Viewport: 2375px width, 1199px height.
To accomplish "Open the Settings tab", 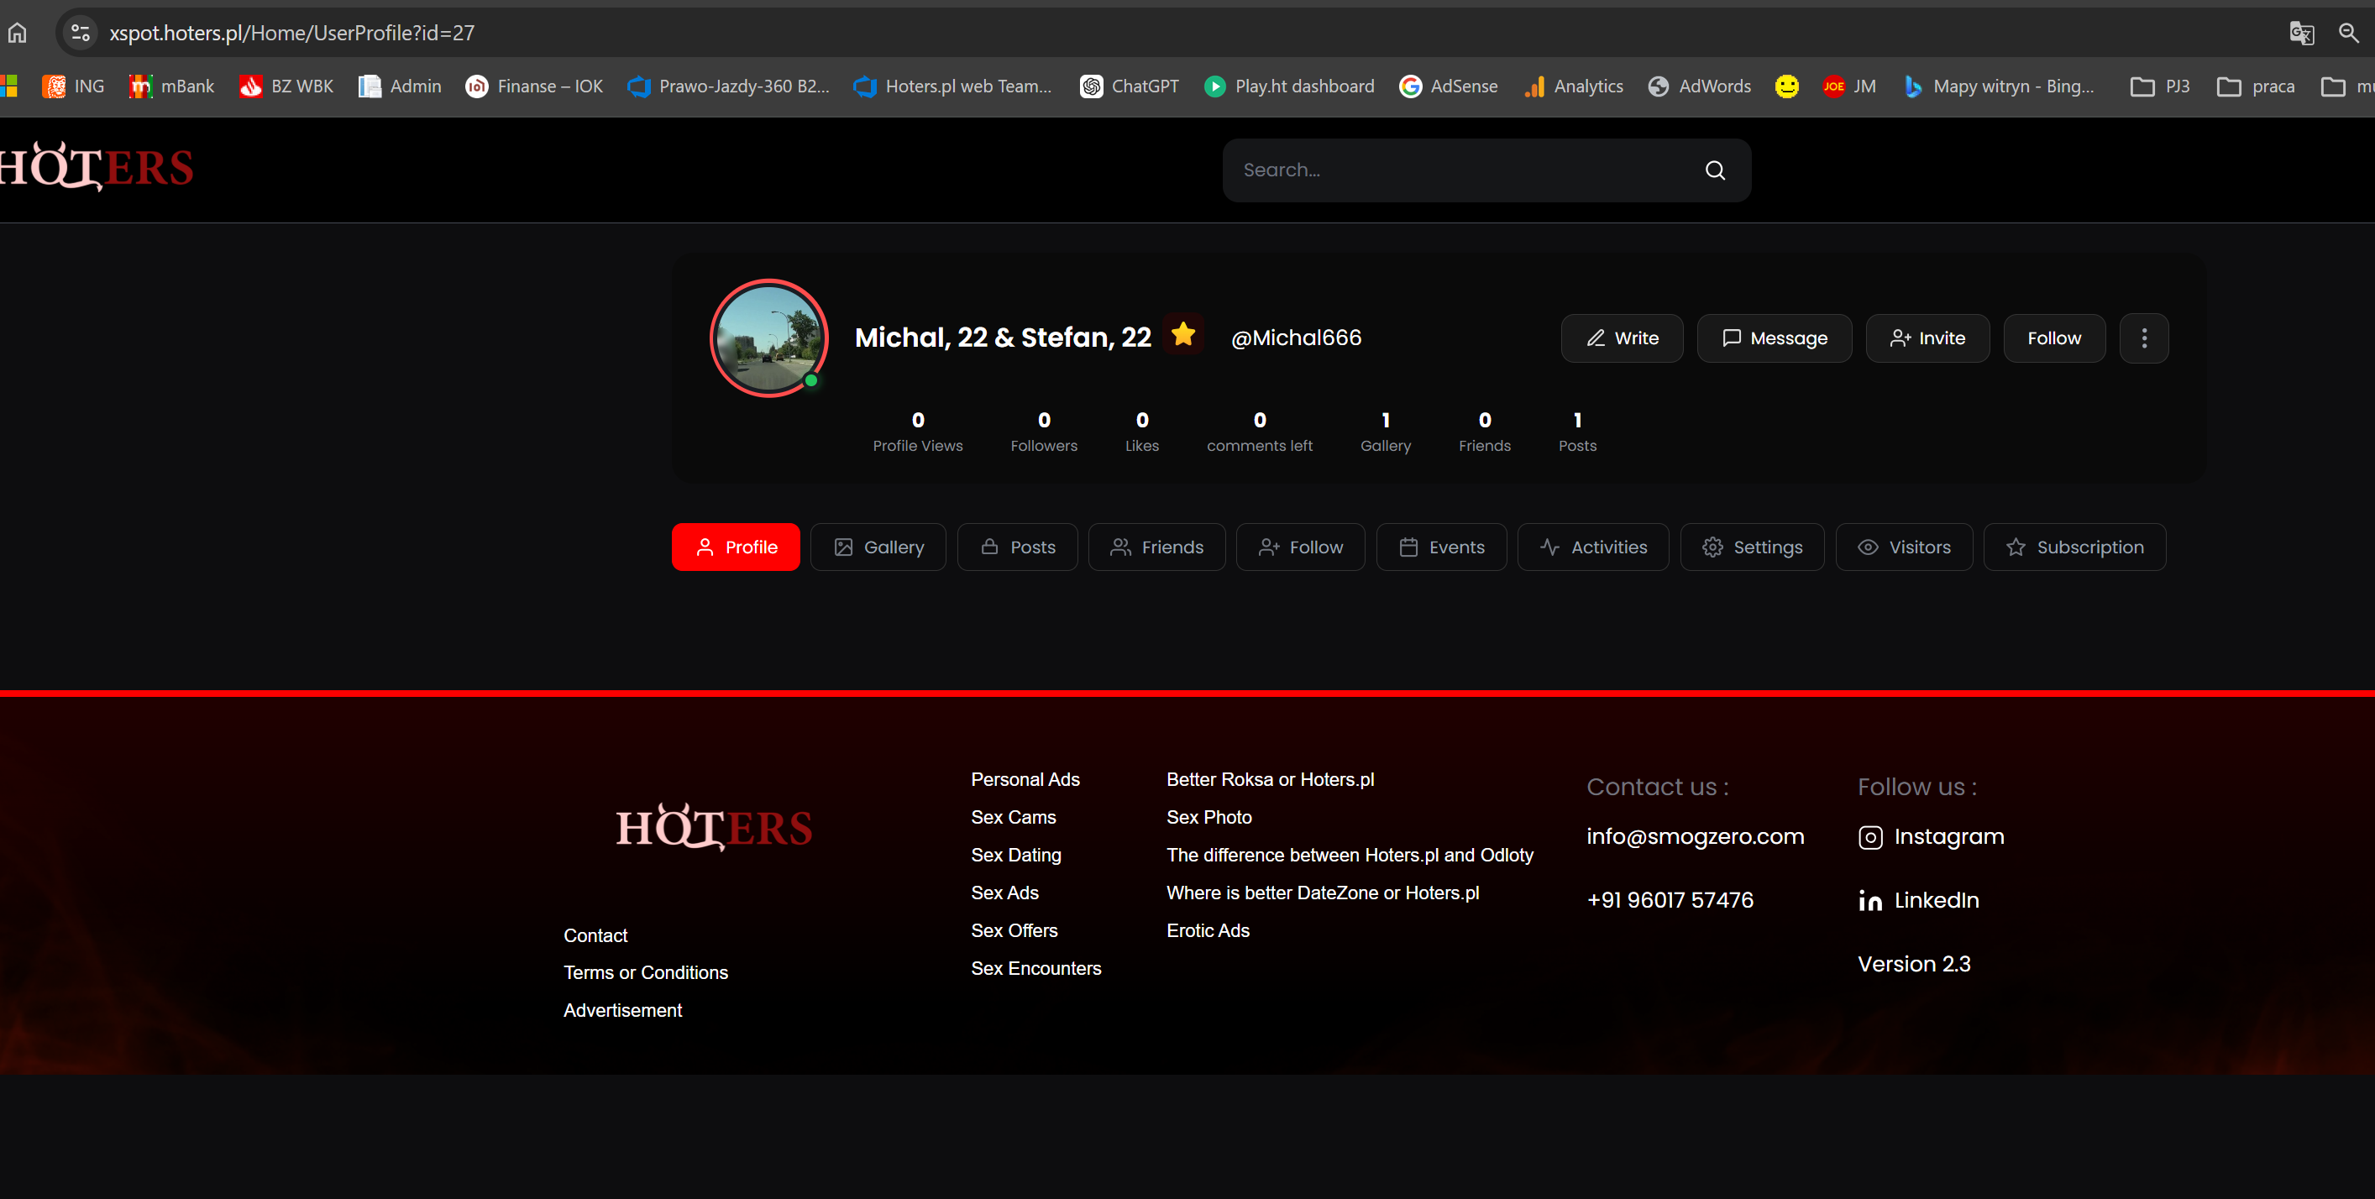I will point(1752,547).
